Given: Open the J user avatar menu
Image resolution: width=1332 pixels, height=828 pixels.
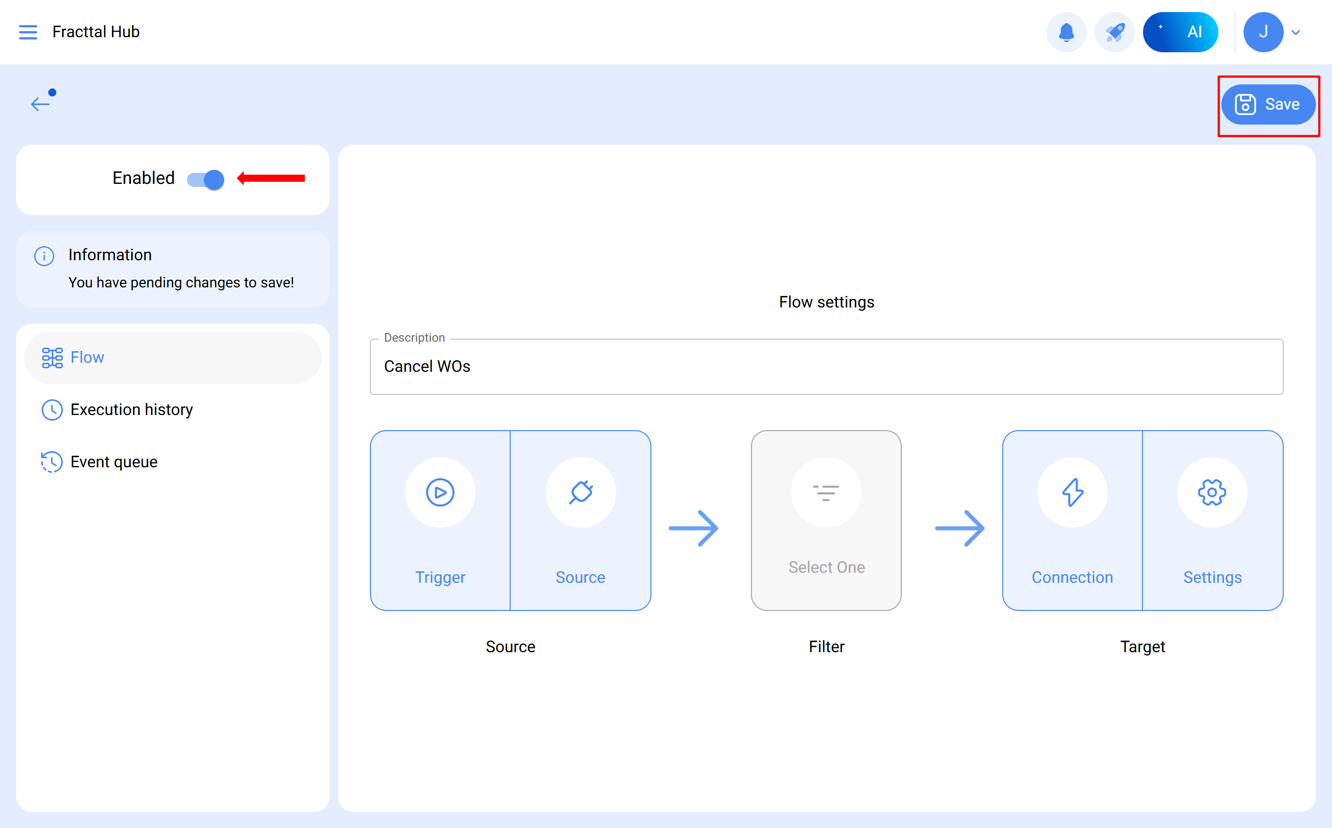Looking at the screenshot, I should (x=1263, y=32).
